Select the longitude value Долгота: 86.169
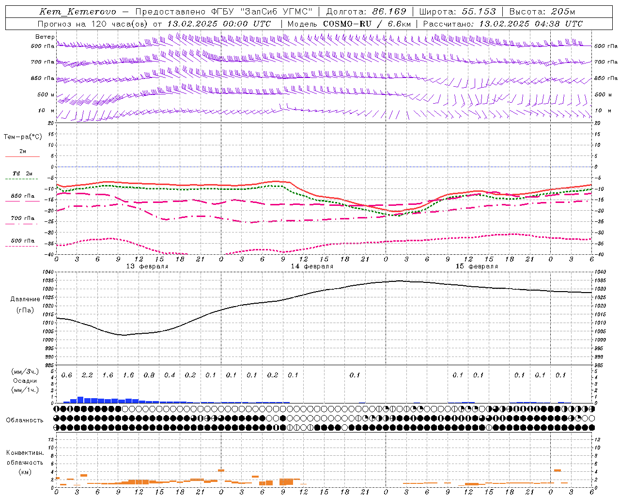 coord(366,12)
